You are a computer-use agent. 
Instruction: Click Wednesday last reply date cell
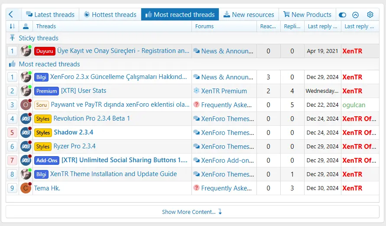pos(322,91)
